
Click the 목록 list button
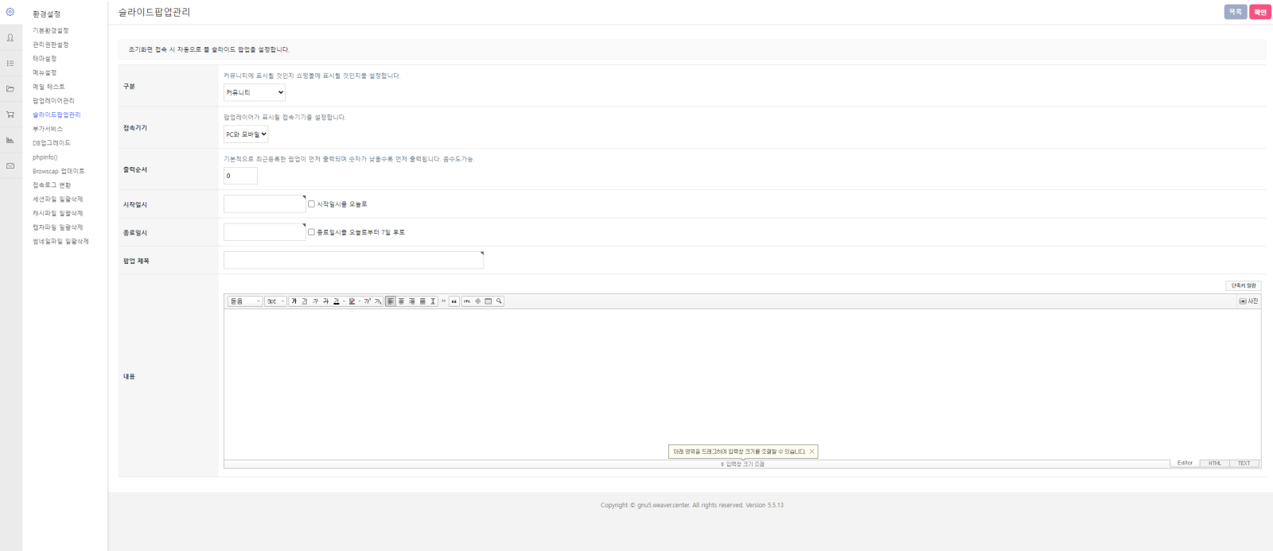pos(1235,12)
